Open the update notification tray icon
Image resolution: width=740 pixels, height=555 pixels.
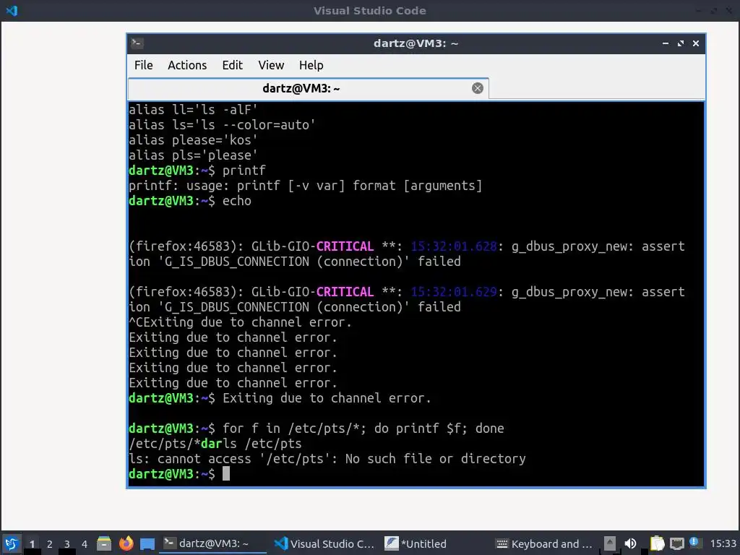pyautogui.click(x=694, y=542)
